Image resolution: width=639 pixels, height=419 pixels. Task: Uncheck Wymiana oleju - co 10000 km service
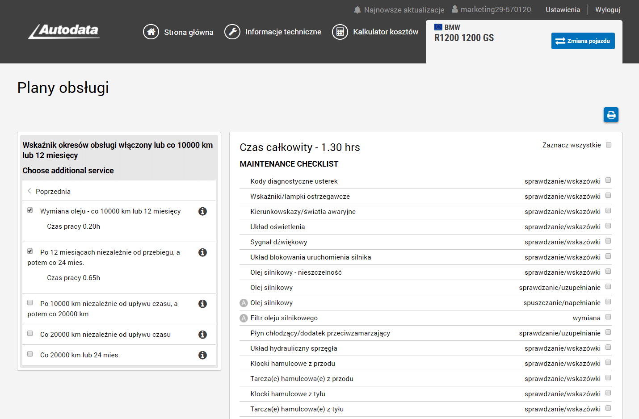[30, 210]
